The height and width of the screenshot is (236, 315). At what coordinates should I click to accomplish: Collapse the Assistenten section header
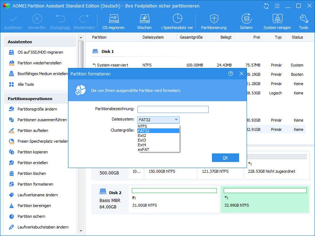[40, 42]
